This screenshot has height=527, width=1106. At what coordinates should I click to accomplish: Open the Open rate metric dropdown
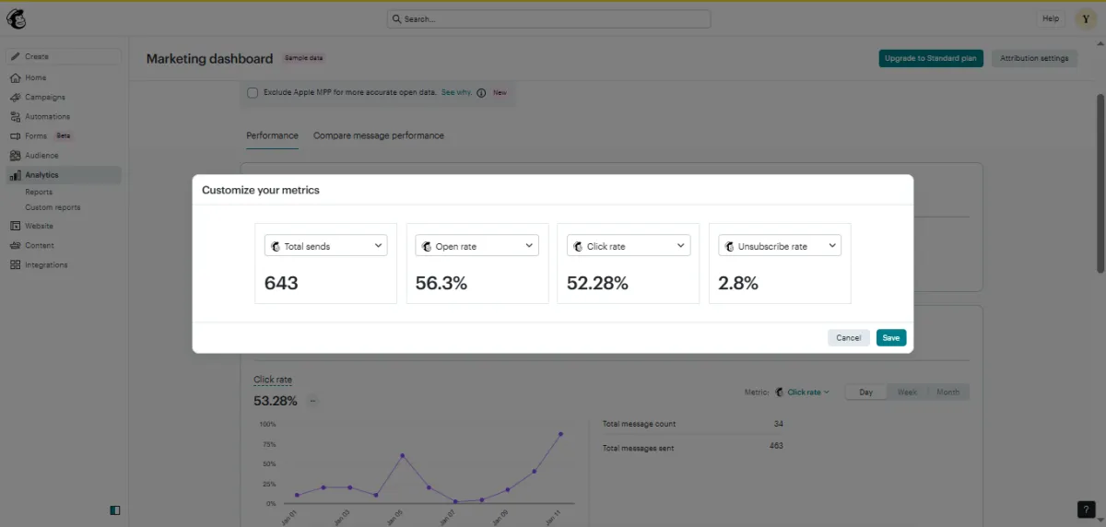pos(477,246)
